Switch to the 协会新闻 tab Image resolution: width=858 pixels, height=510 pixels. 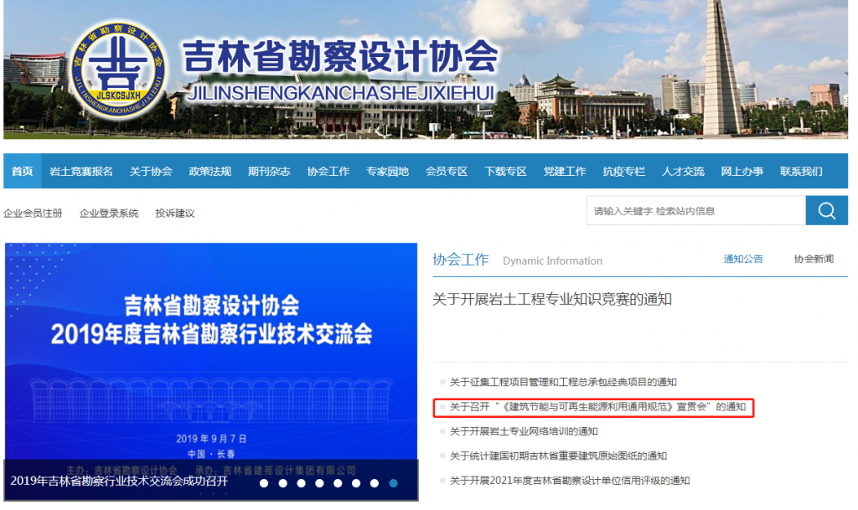coord(814,259)
